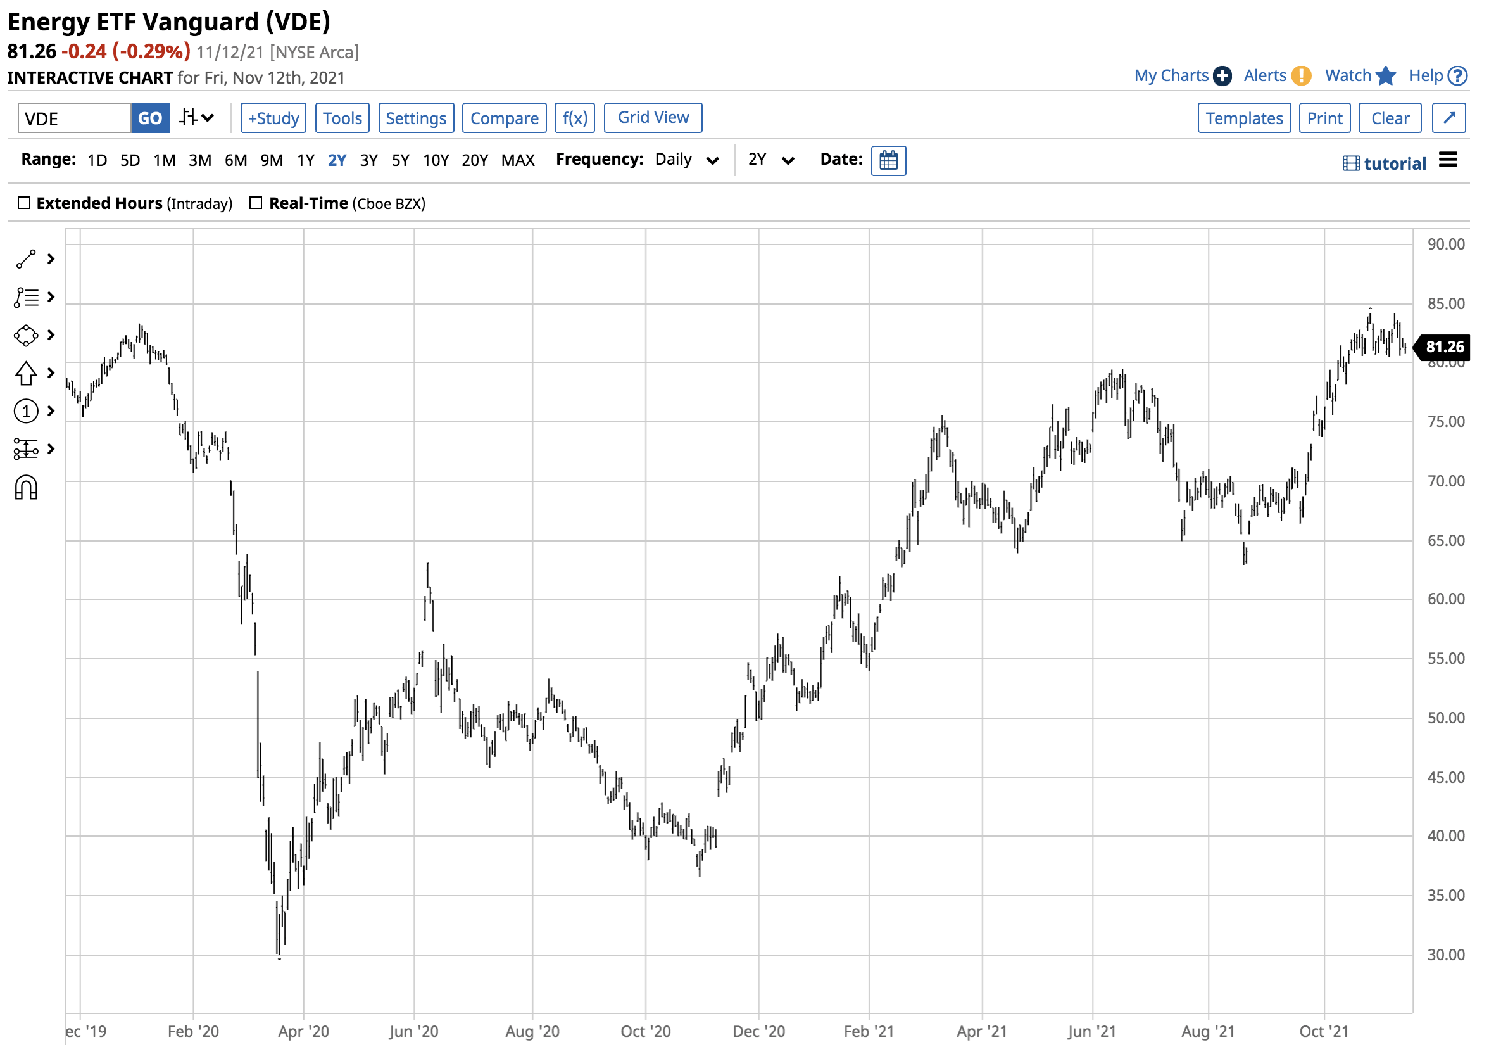
Task: Expand the Fibonacci tools flyout arrow
Action: 51,449
